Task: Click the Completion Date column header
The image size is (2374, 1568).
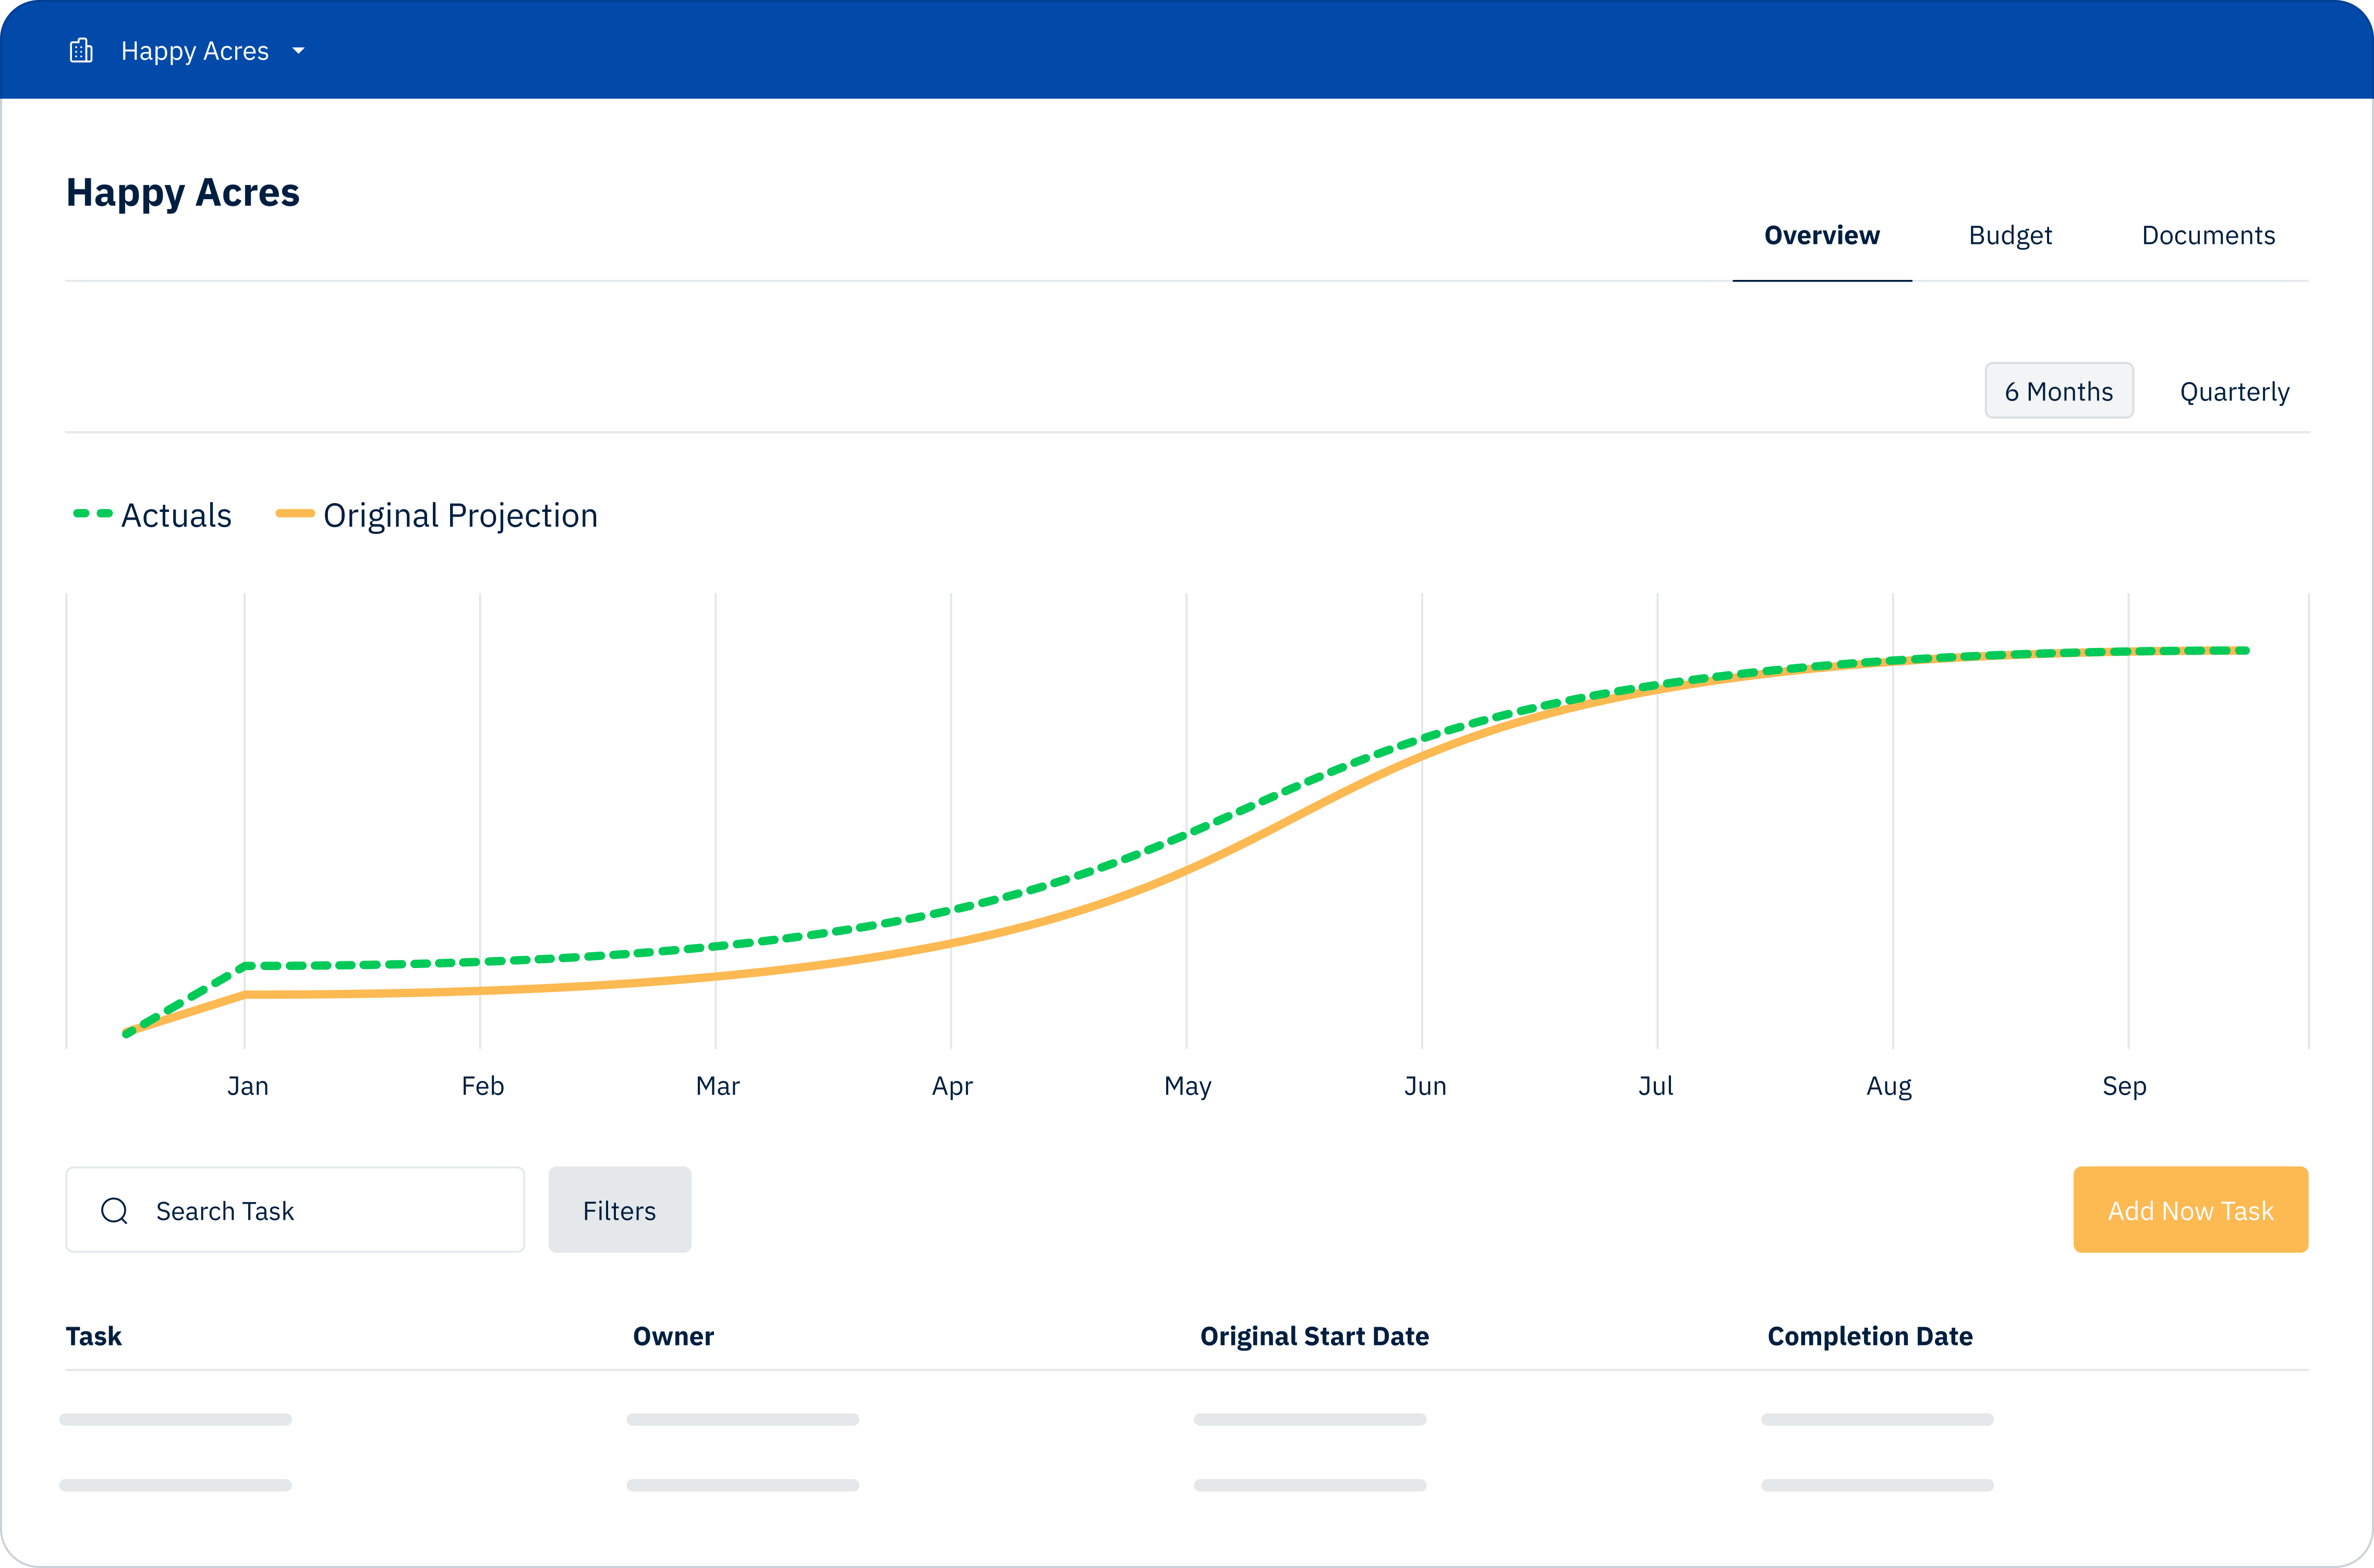Action: click(x=1869, y=1336)
